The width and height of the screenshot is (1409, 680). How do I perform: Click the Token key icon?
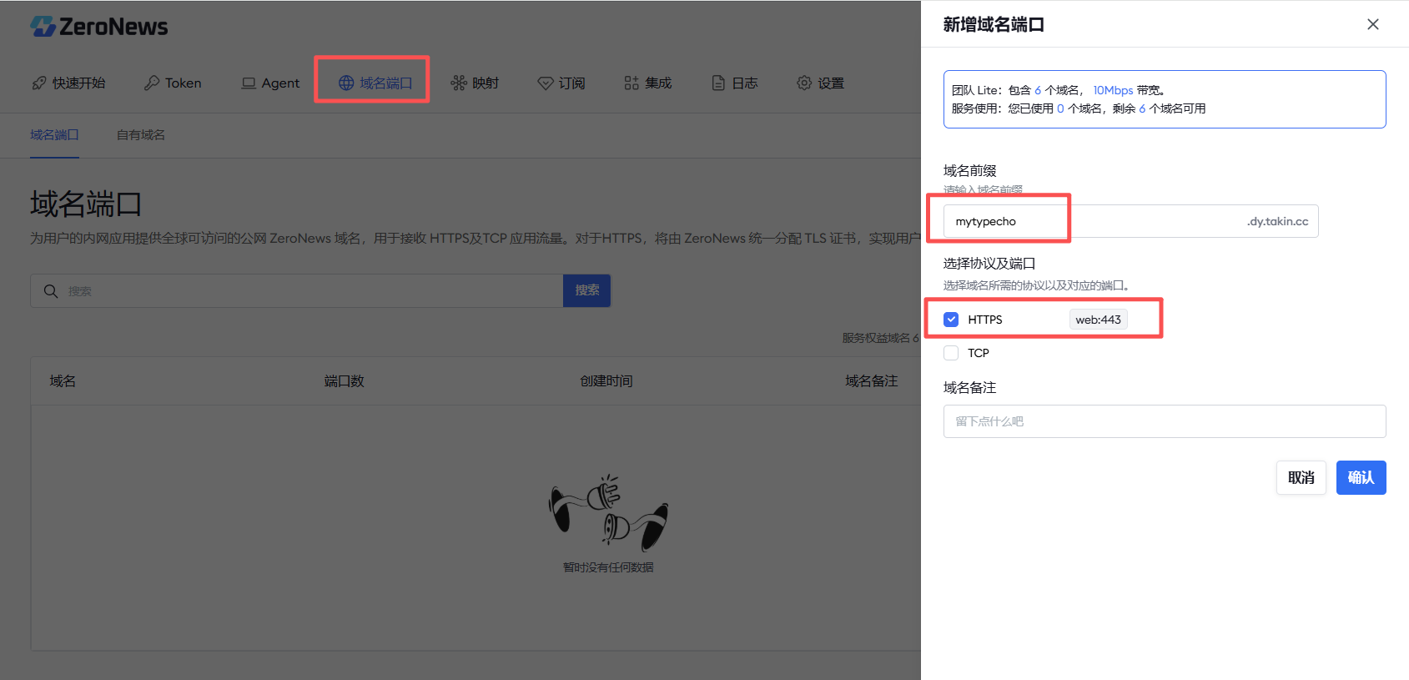[152, 83]
